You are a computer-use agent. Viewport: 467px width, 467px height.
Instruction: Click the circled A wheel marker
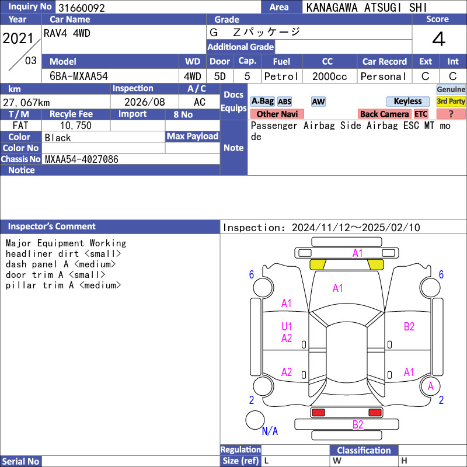[431, 386]
